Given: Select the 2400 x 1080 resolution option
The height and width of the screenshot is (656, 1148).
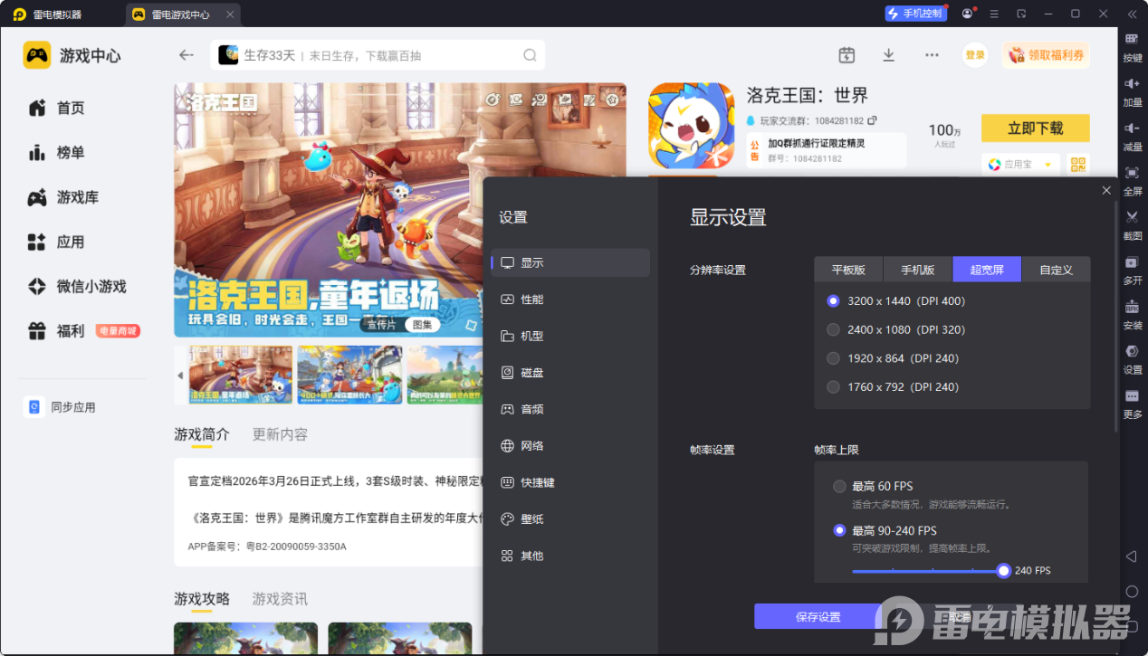Looking at the screenshot, I should pyautogui.click(x=834, y=330).
